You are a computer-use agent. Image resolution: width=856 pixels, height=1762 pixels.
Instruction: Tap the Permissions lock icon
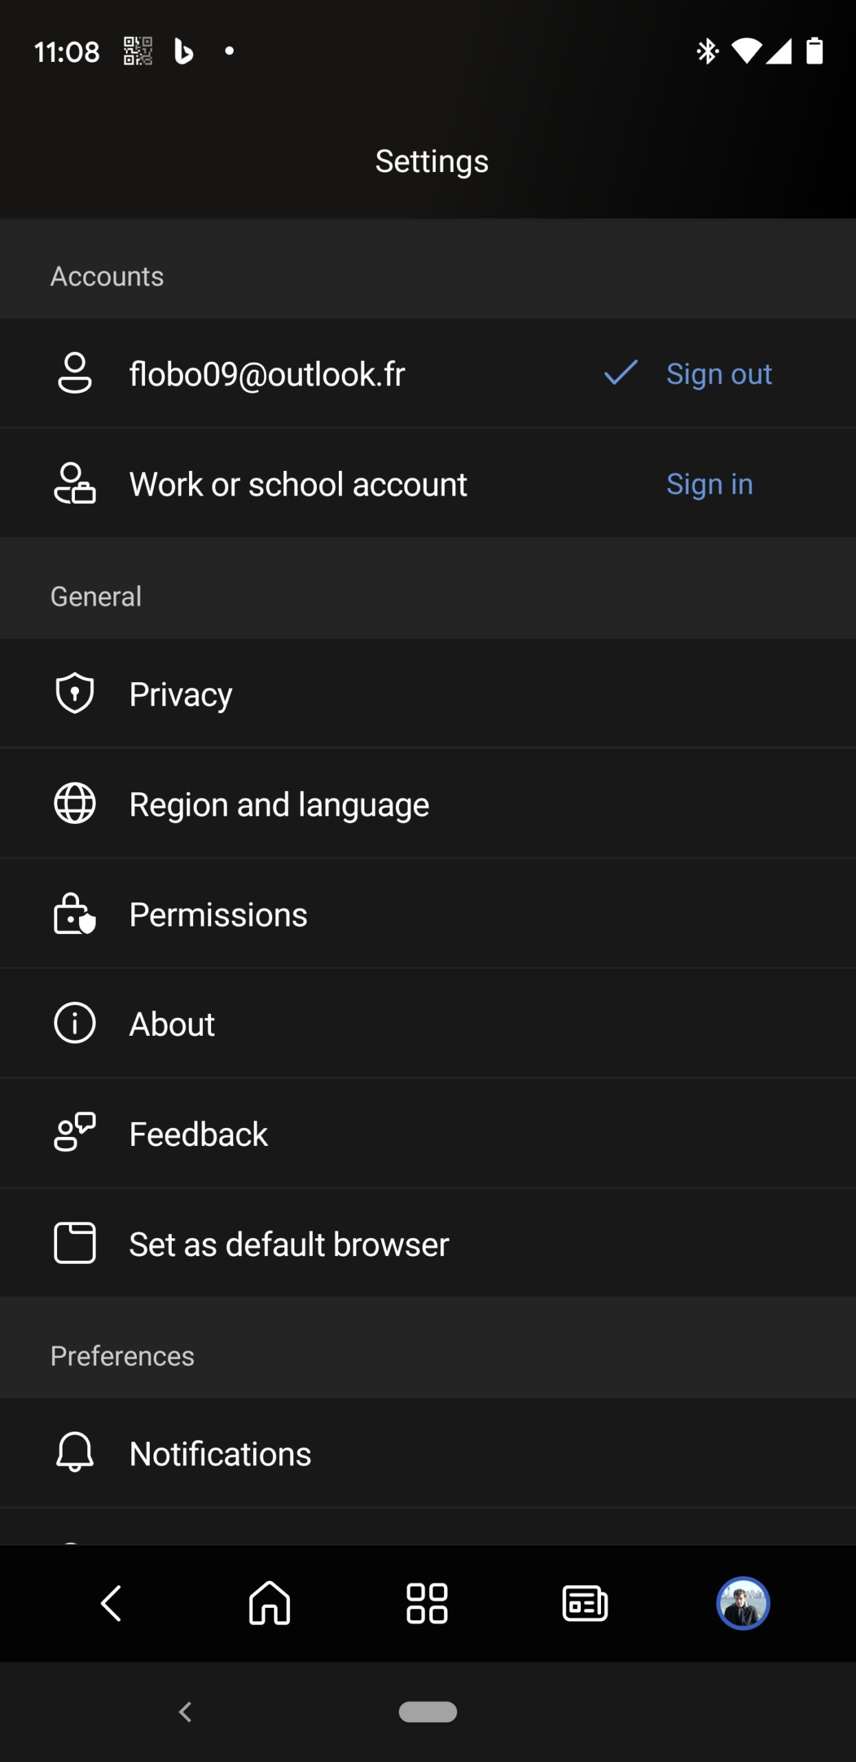pos(74,913)
